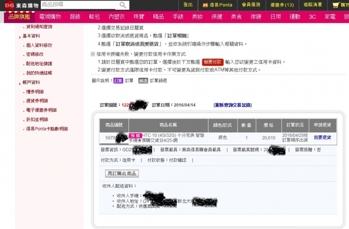Open 會員服務 in top bar
Viewport: 349px width, 229px height.
[x=251, y=5]
